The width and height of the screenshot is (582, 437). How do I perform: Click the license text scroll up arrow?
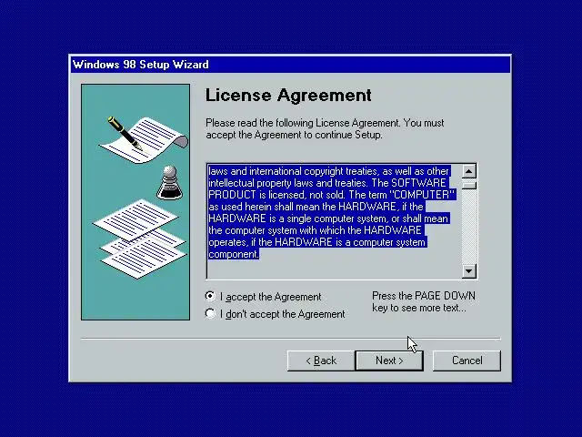(x=469, y=171)
